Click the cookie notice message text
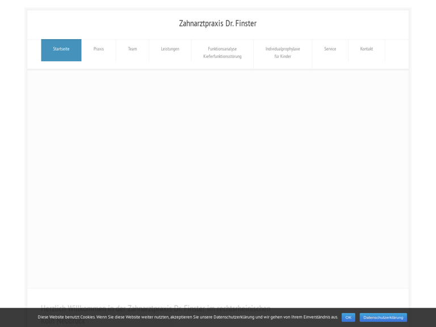The image size is (436, 327). pyautogui.click(x=187, y=317)
